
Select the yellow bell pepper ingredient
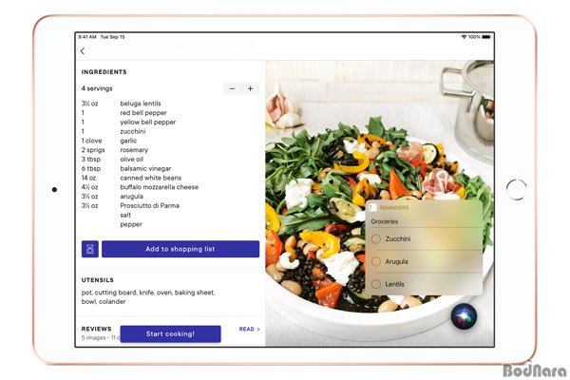point(147,123)
